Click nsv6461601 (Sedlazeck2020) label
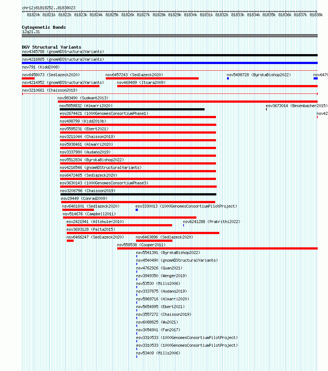The image size is (328, 371). pyautogui.click(x=91, y=206)
